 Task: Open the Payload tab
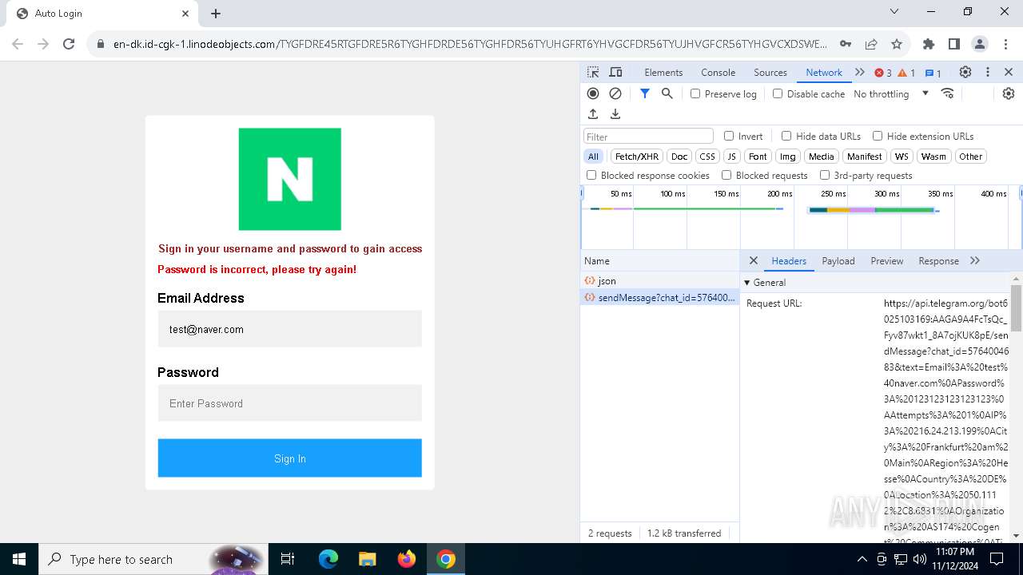coord(838,260)
